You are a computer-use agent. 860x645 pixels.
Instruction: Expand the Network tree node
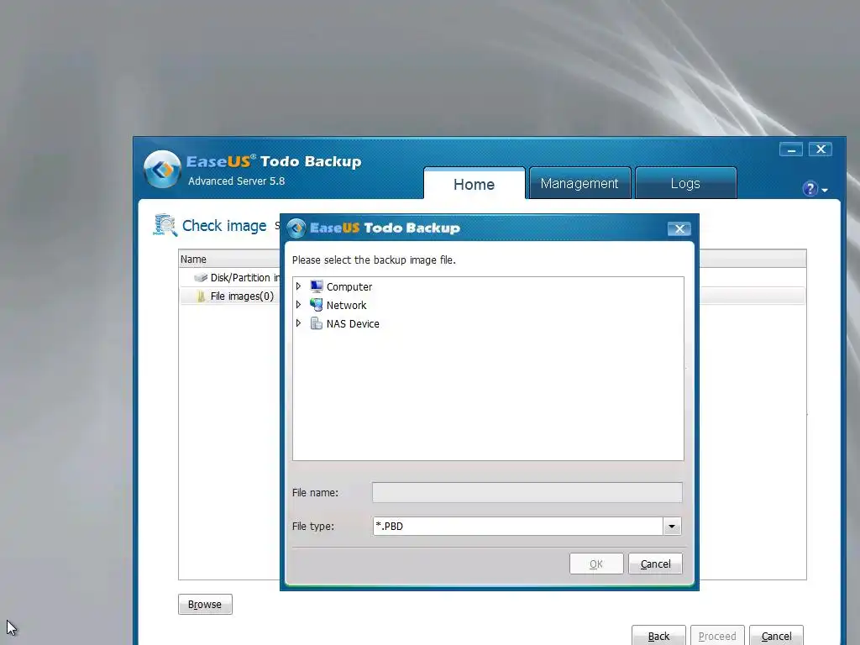298,305
